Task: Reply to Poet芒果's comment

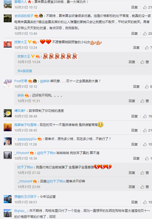Action: (x=136, y=87)
